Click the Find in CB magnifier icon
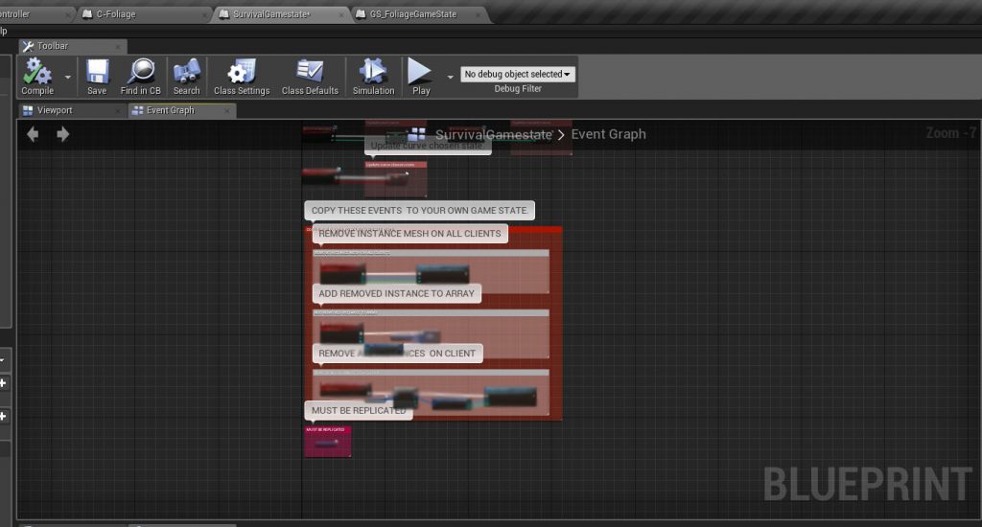 141,73
